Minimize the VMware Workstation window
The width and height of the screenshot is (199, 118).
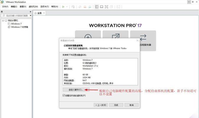coord(189,2)
